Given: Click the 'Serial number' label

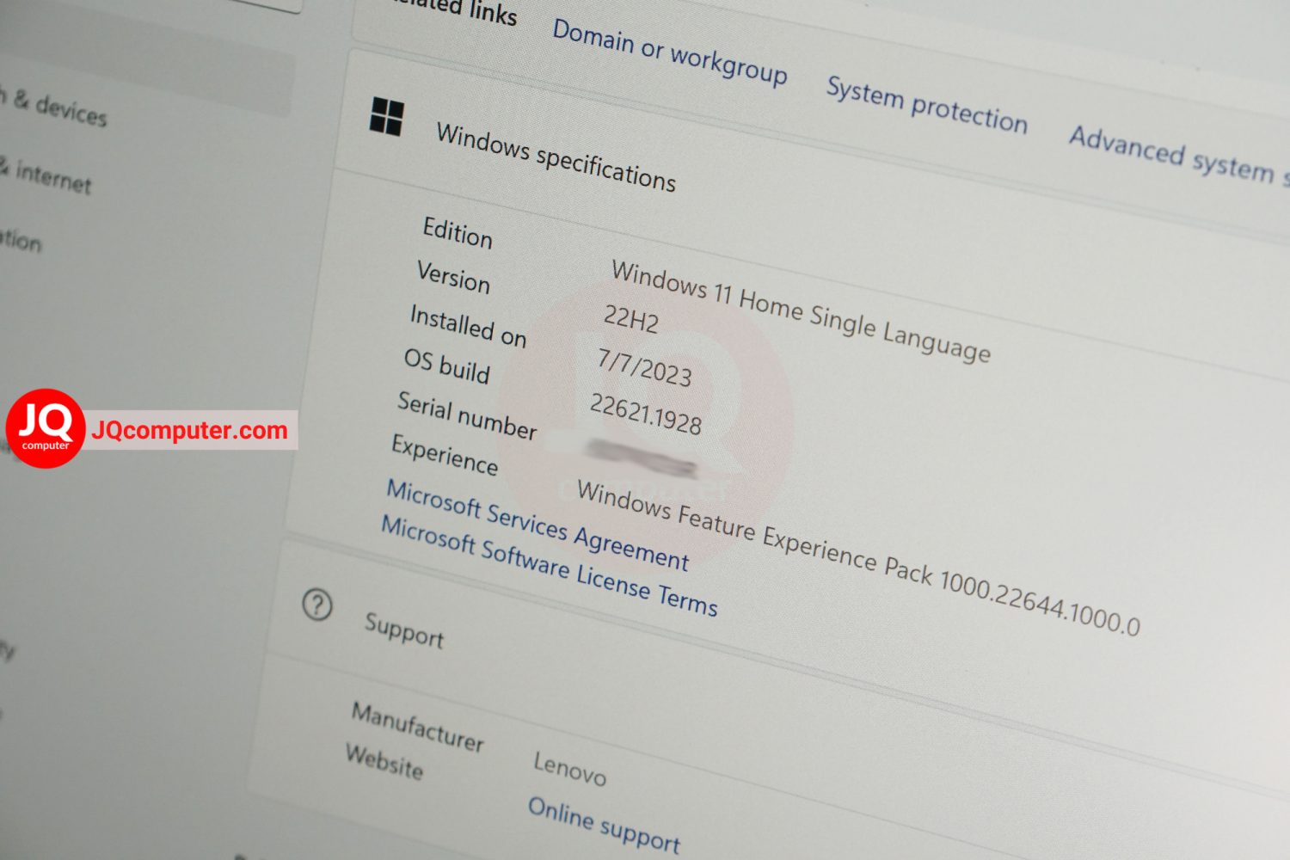Looking at the screenshot, I should [467, 415].
